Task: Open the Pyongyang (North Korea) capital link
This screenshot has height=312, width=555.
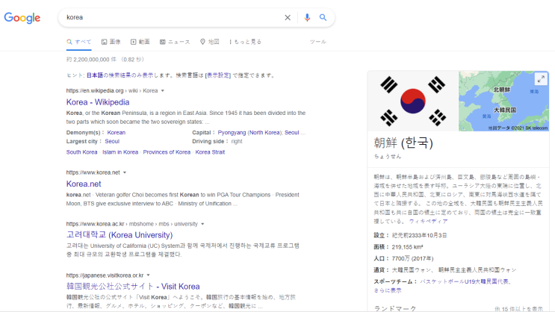Action: [x=249, y=133]
